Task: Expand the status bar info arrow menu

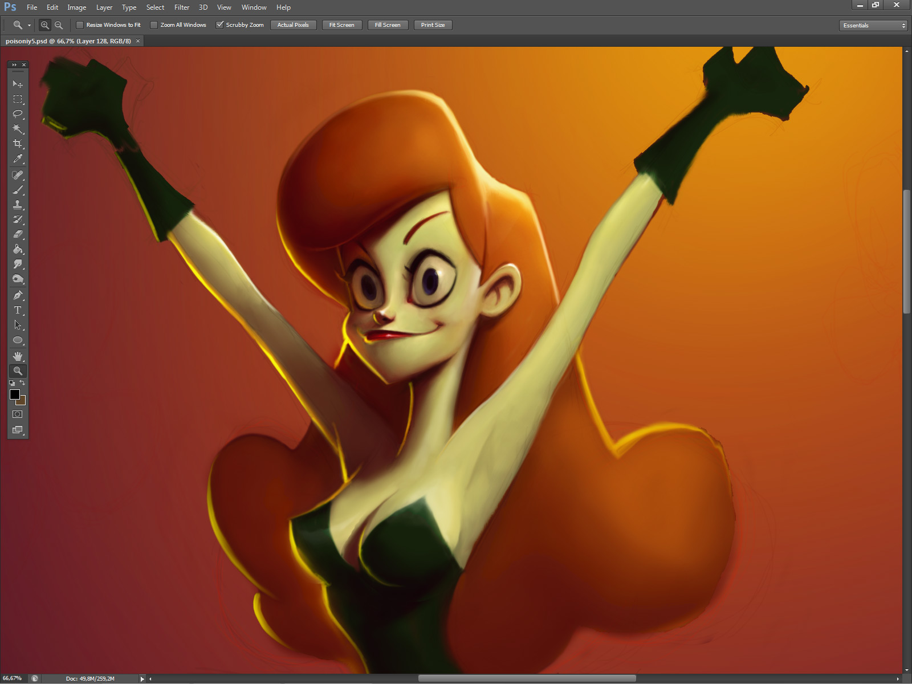Action: [x=142, y=678]
